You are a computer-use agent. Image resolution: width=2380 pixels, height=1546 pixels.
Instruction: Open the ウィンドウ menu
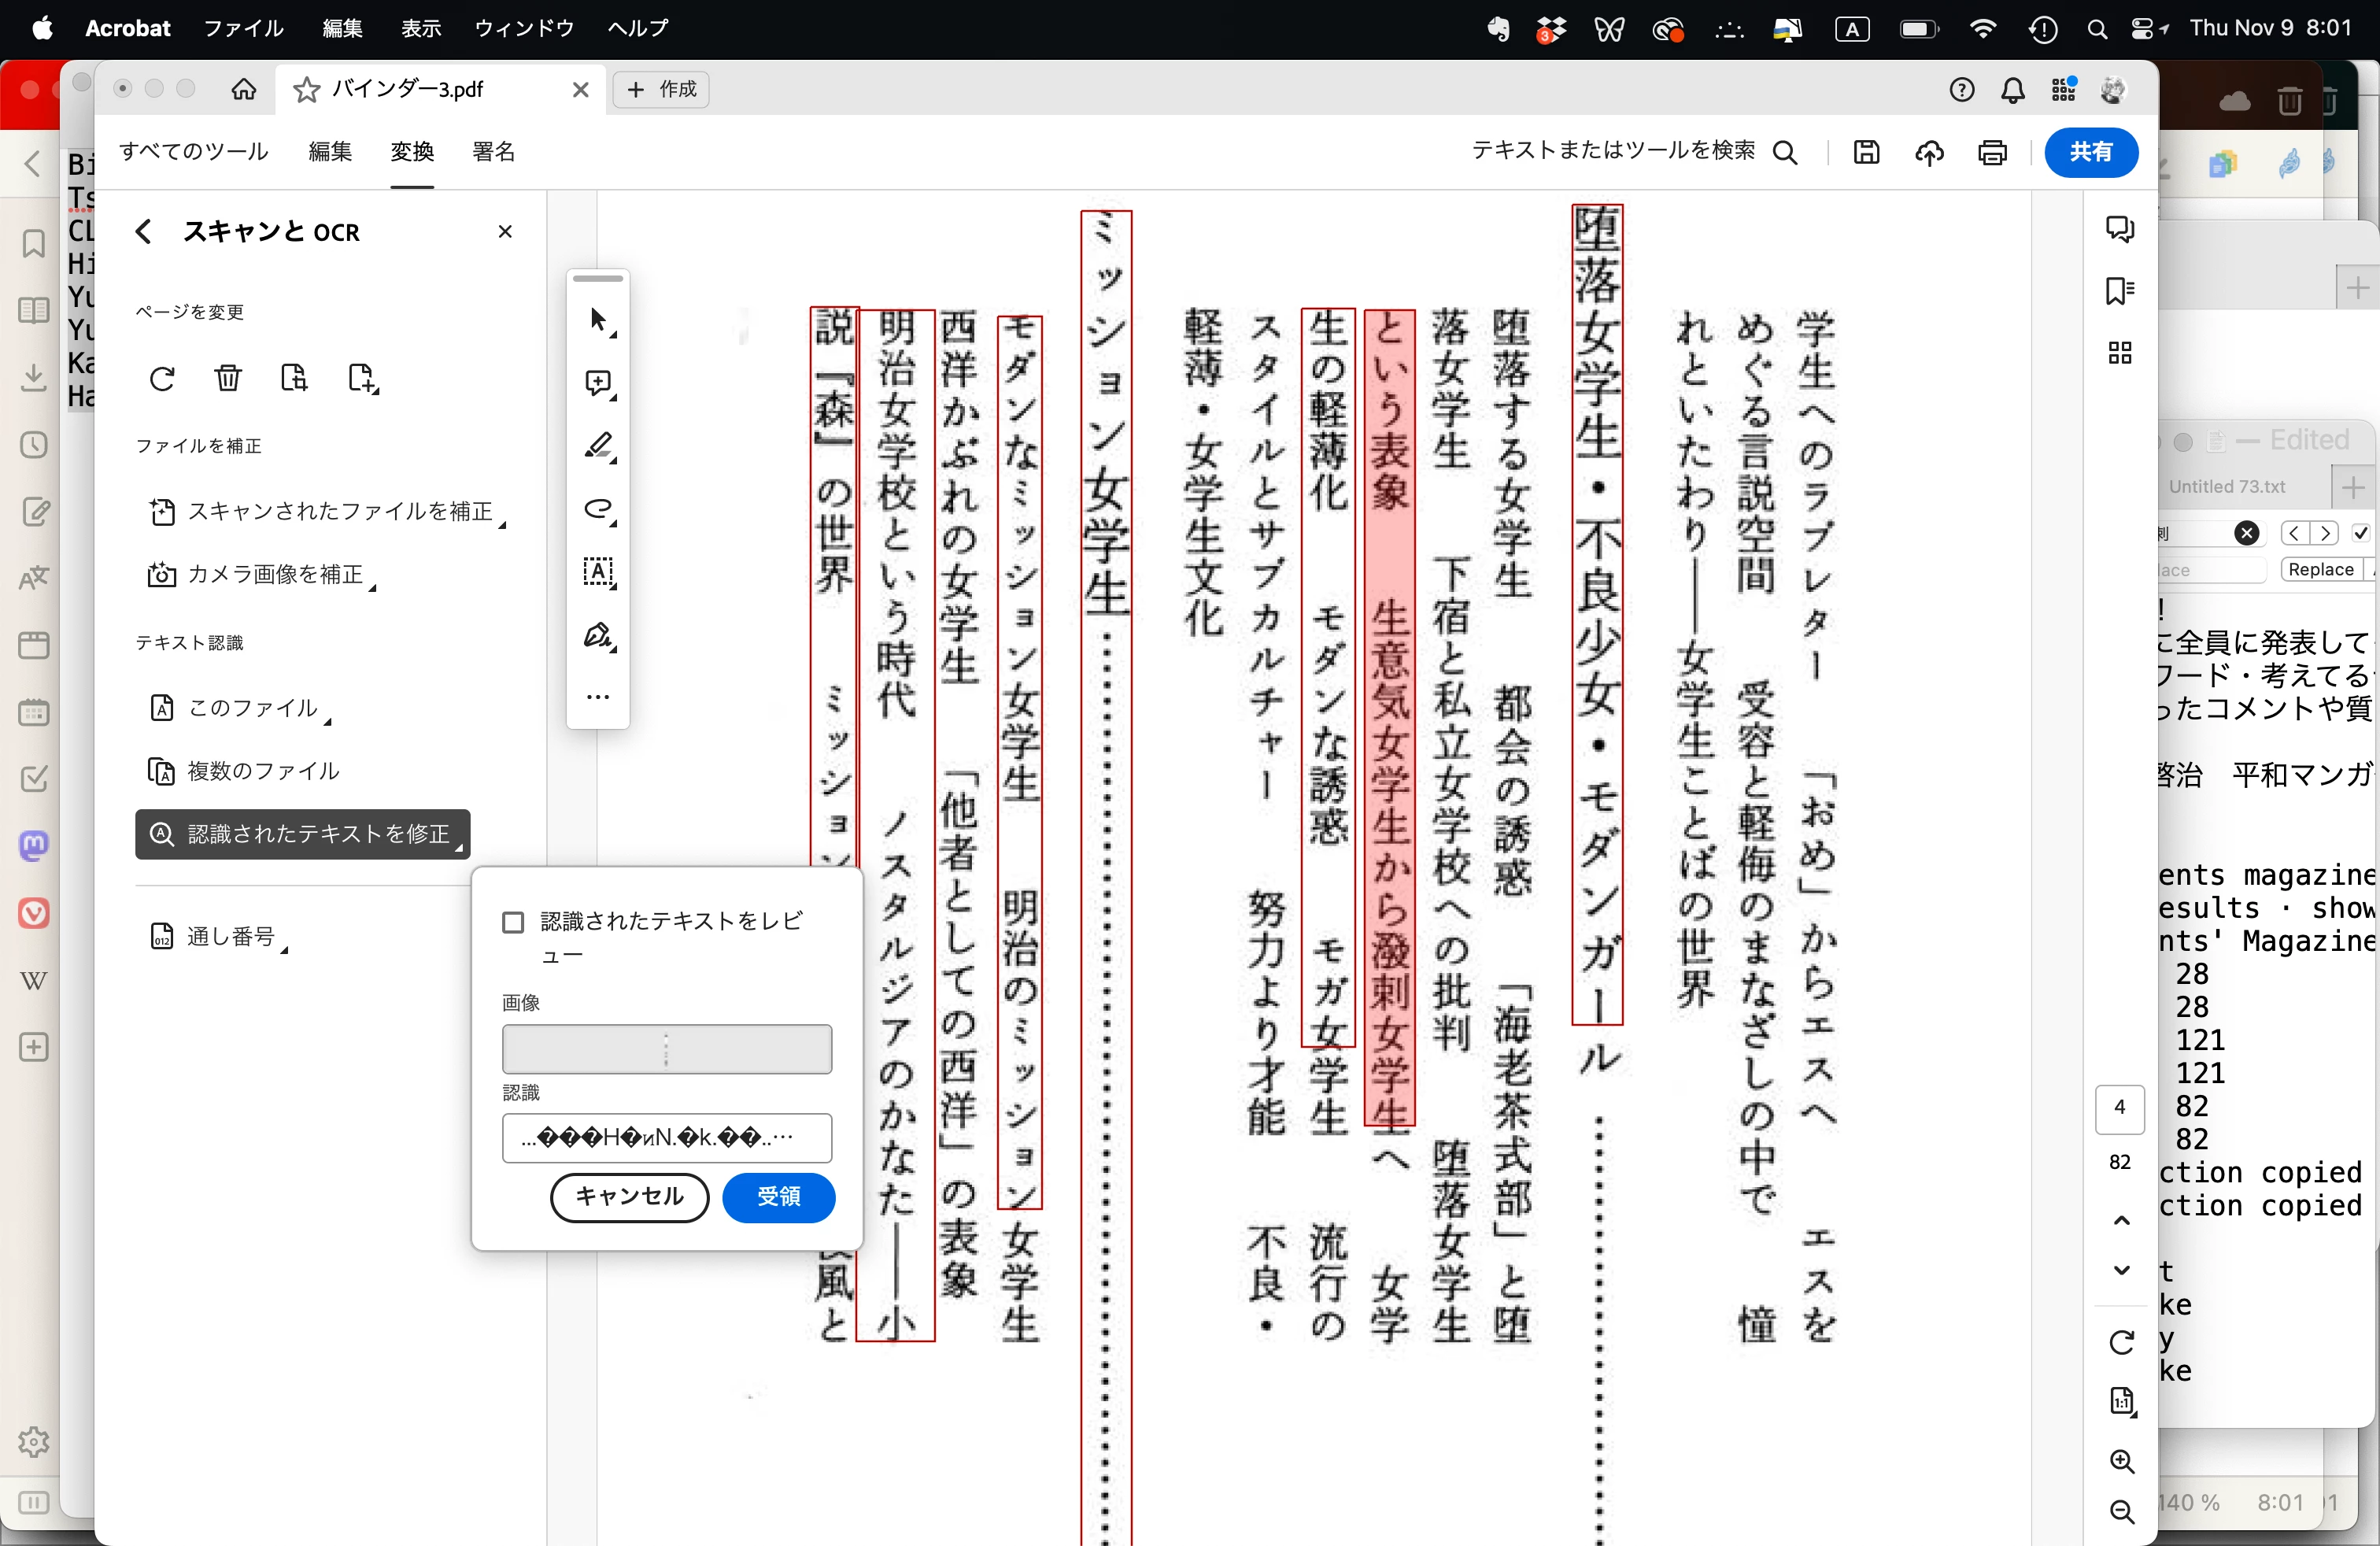tap(524, 28)
